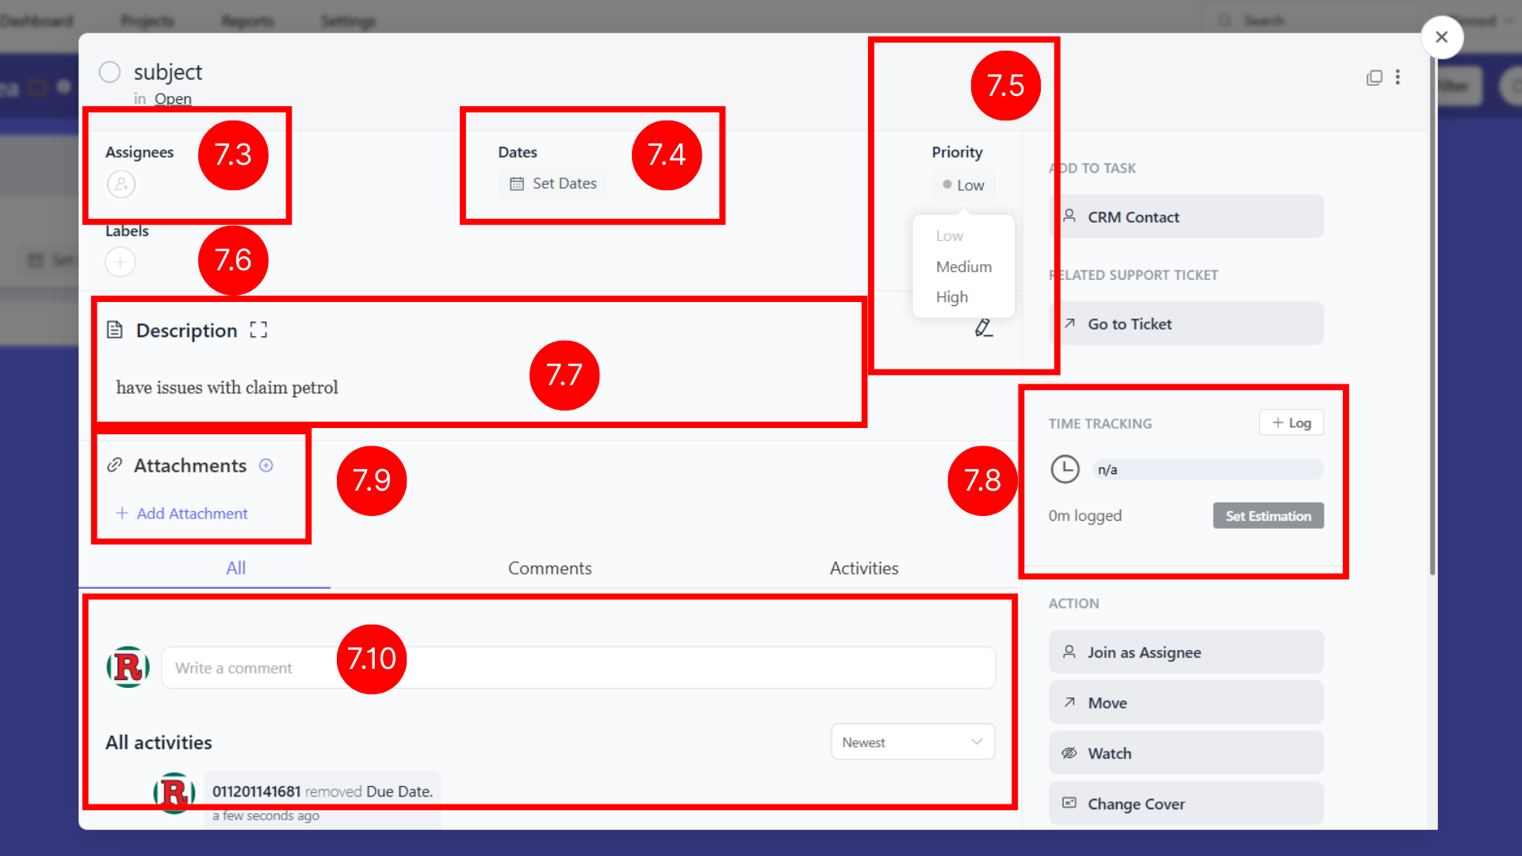
Task: Click the n/a time progress bar
Action: pyautogui.click(x=1207, y=469)
